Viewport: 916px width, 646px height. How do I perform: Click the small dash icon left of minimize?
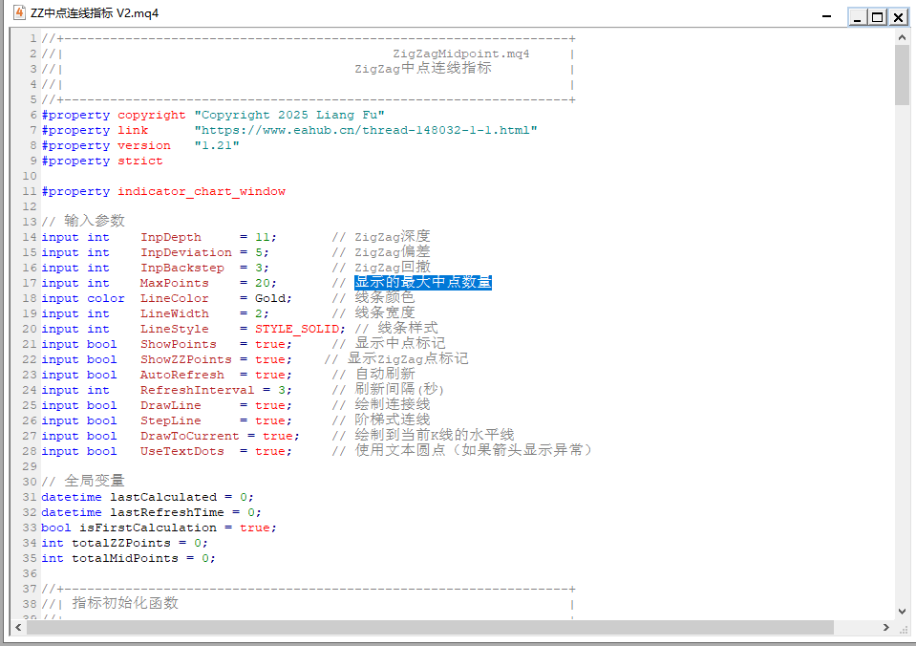(826, 16)
